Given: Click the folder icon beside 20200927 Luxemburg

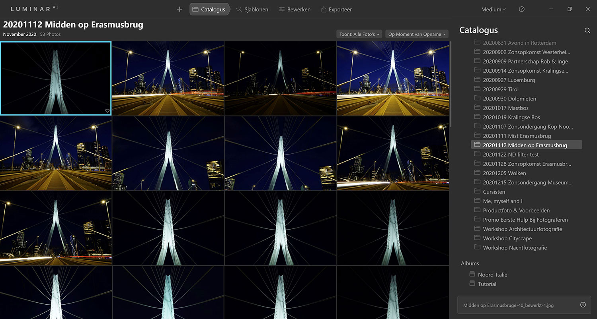Looking at the screenshot, I should click(477, 80).
